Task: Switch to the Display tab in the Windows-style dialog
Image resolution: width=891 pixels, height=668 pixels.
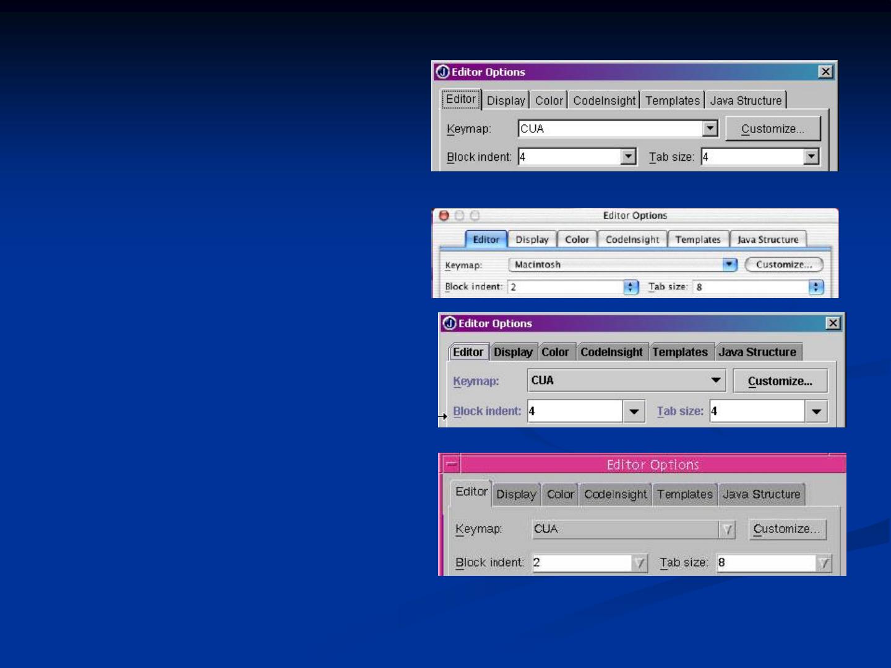Action: 506,101
